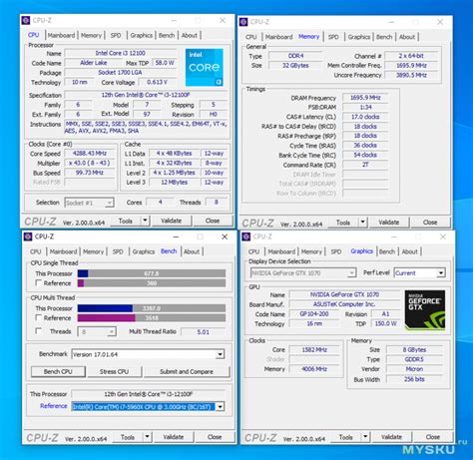473x460 pixels.
Task: Click the Multi Thread Ratio value 5.01
Action: (x=204, y=331)
